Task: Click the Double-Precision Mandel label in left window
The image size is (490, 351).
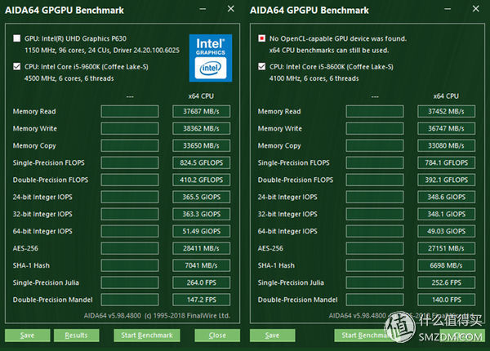Action: pos(53,300)
